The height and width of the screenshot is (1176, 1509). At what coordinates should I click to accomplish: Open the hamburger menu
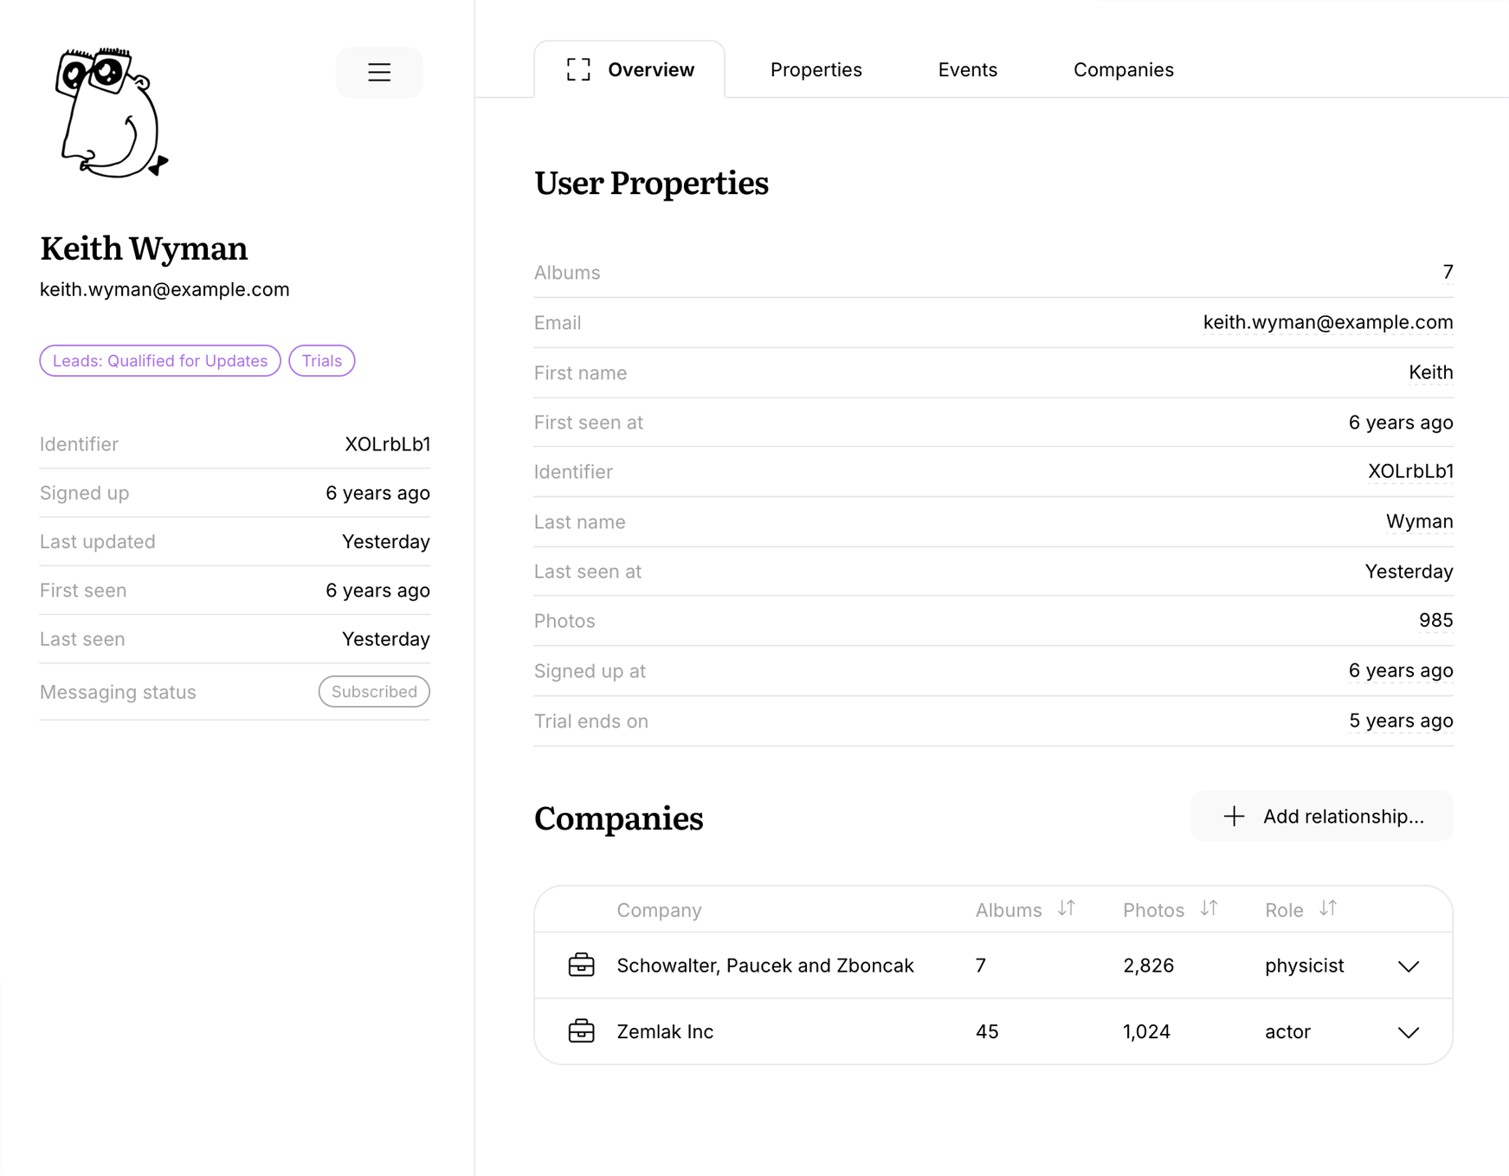point(378,72)
